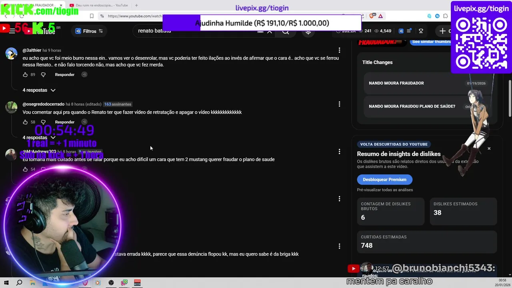Like the comment by @3althier
The image size is (512, 288).
(x=25, y=74)
